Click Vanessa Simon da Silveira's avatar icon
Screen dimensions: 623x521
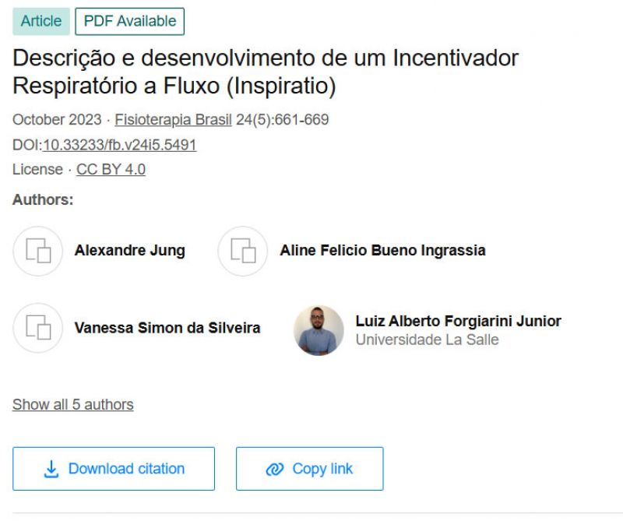37,328
